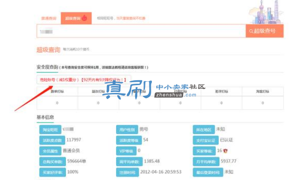Click the monthly average value 5937.77
This screenshot has height=180, width=308.
pyautogui.click(x=228, y=161)
